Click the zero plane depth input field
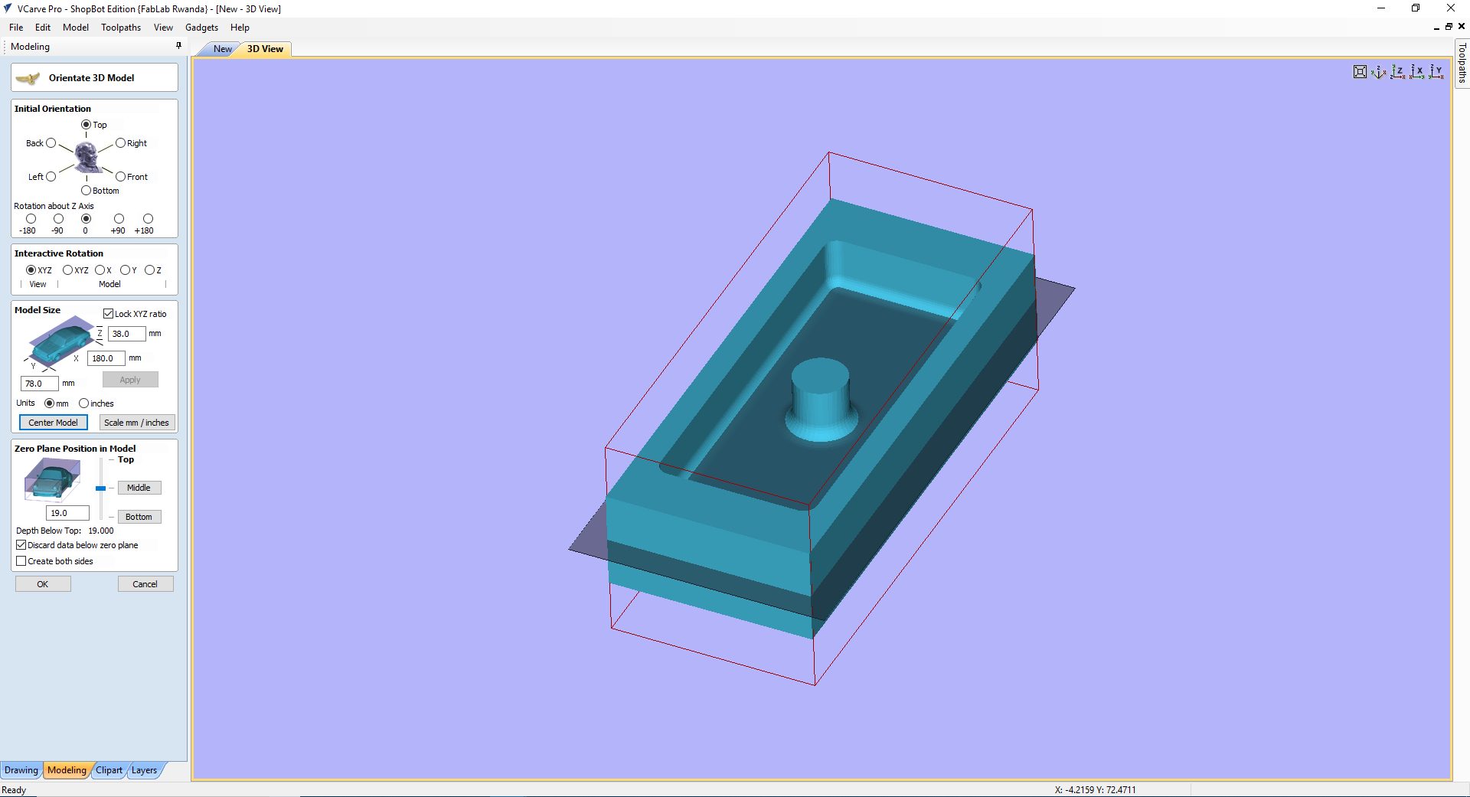The height and width of the screenshot is (797, 1470). click(x=67, y=513)
